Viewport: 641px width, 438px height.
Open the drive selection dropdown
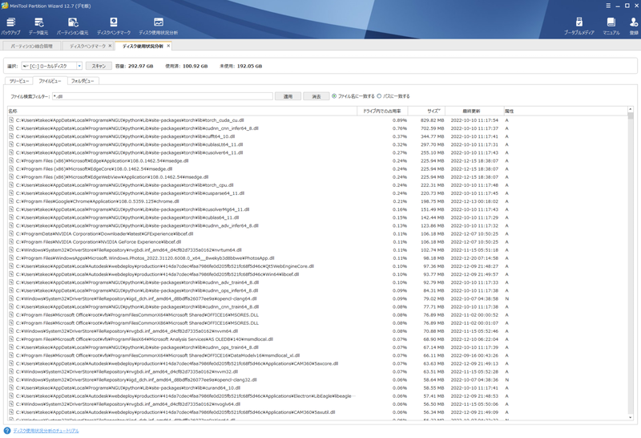tap(79, 66)
